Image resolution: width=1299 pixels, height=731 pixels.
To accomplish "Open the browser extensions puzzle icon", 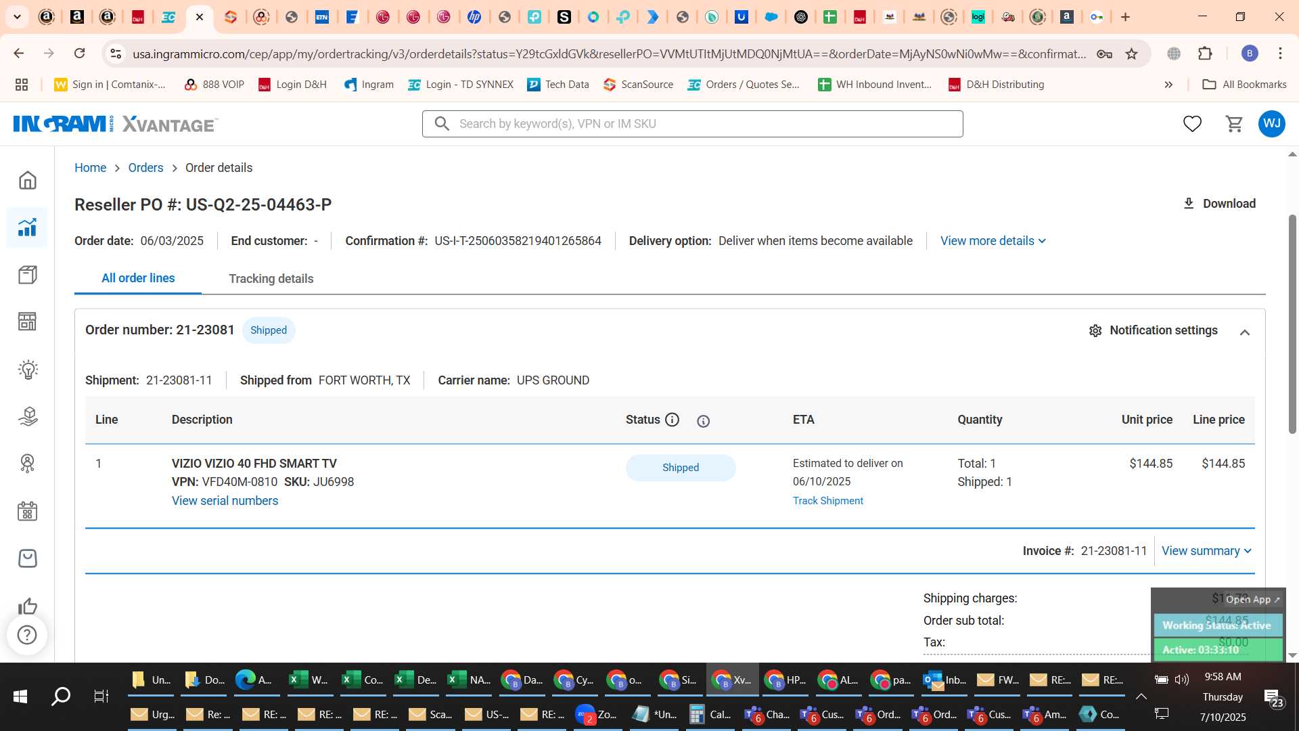I will tap(1205, 53).
